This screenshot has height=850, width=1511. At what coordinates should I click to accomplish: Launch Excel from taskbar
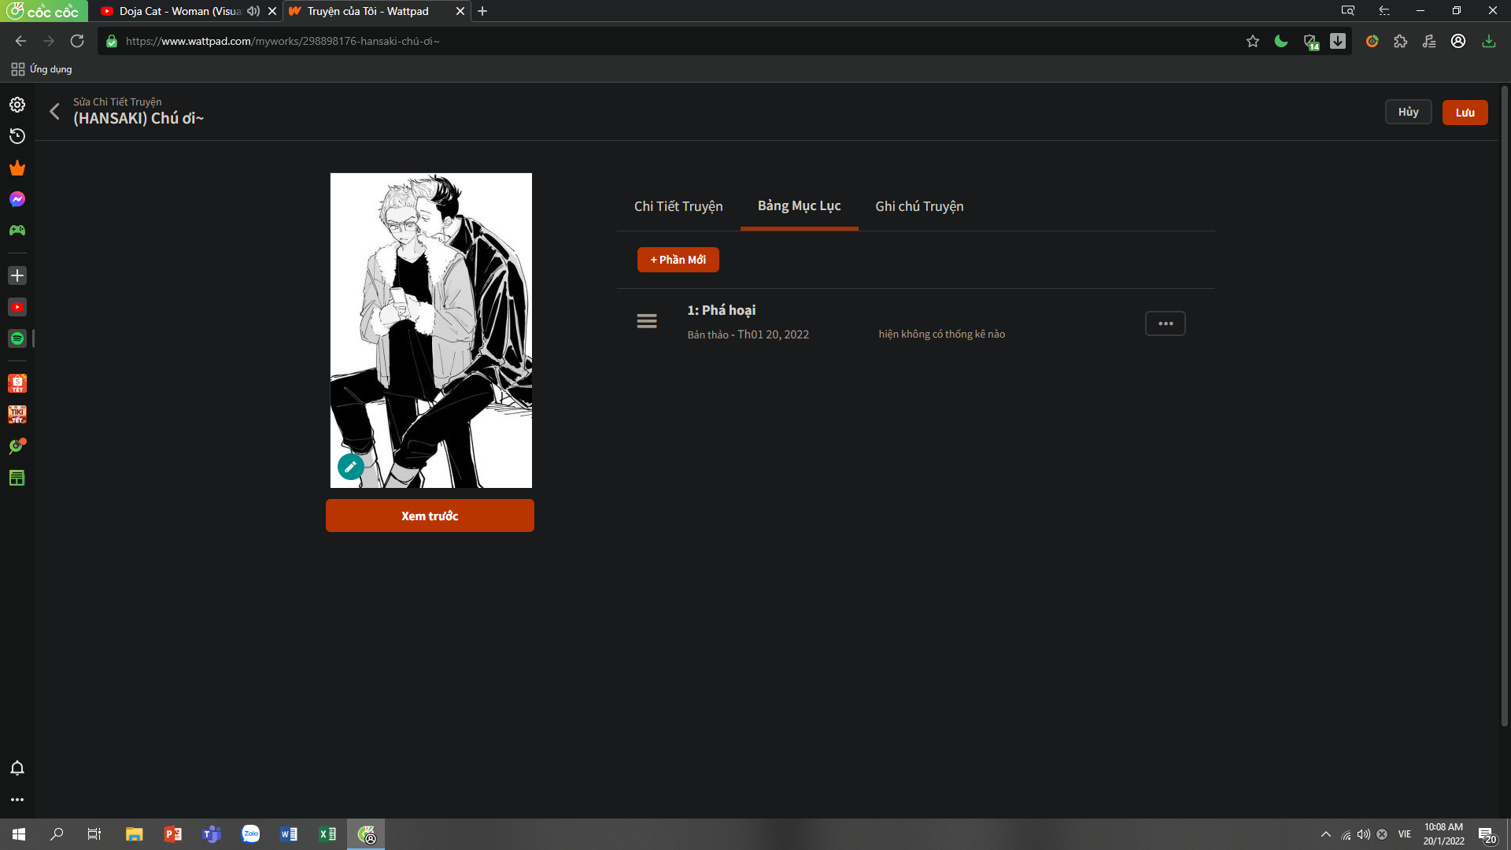[327, 834]
